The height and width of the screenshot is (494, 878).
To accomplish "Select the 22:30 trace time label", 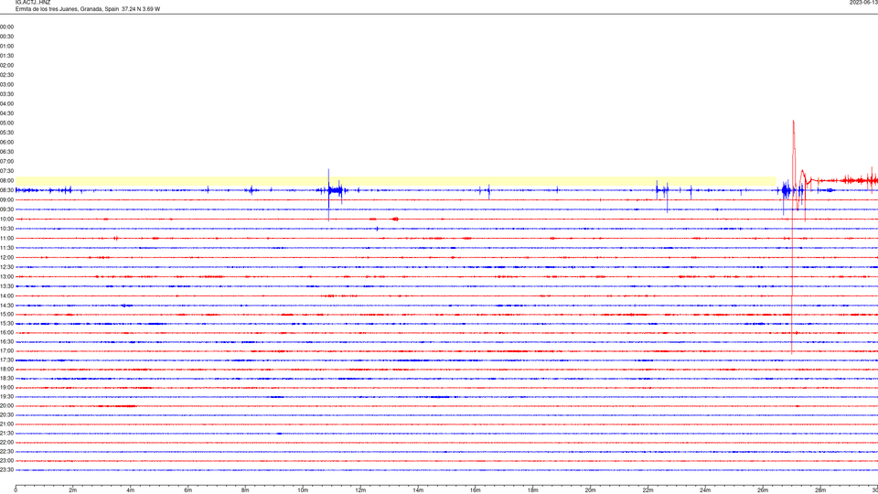I will [x=6, y=451].
